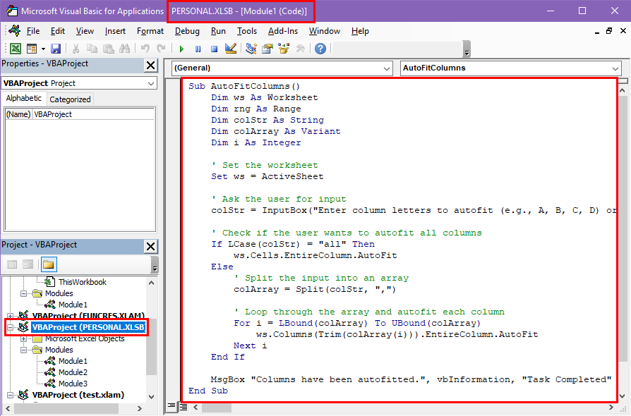The image size is (631, 416).
Task: Open the Edit menu
Action: (x=58, y=31)
